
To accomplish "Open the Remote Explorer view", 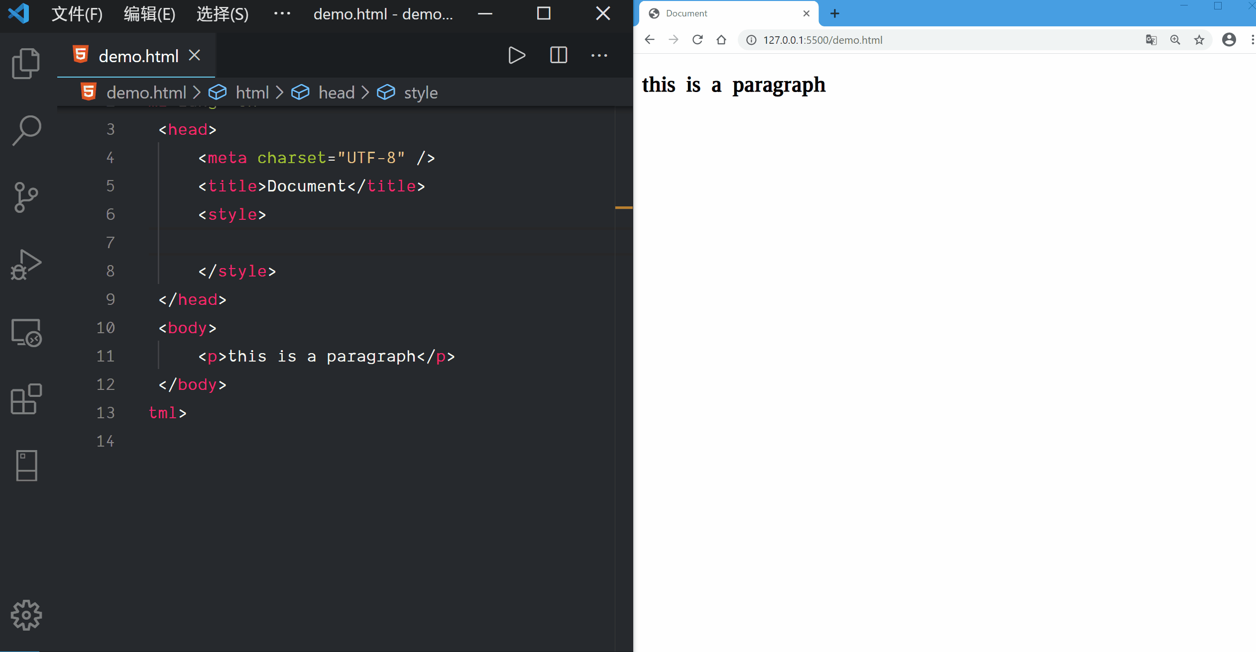I will 26,332.
